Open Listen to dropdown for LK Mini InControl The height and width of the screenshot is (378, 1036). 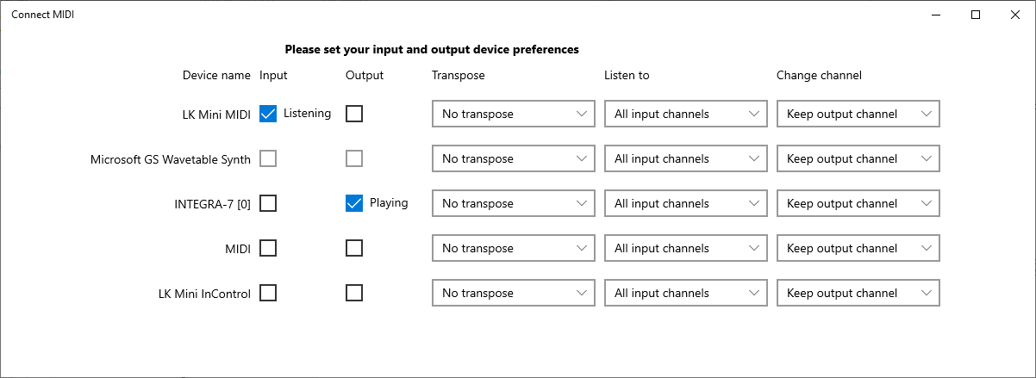[x=685, y=293]
